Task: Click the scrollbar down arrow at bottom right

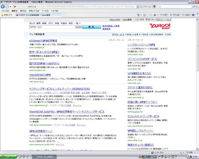Action: pos(197,149)
